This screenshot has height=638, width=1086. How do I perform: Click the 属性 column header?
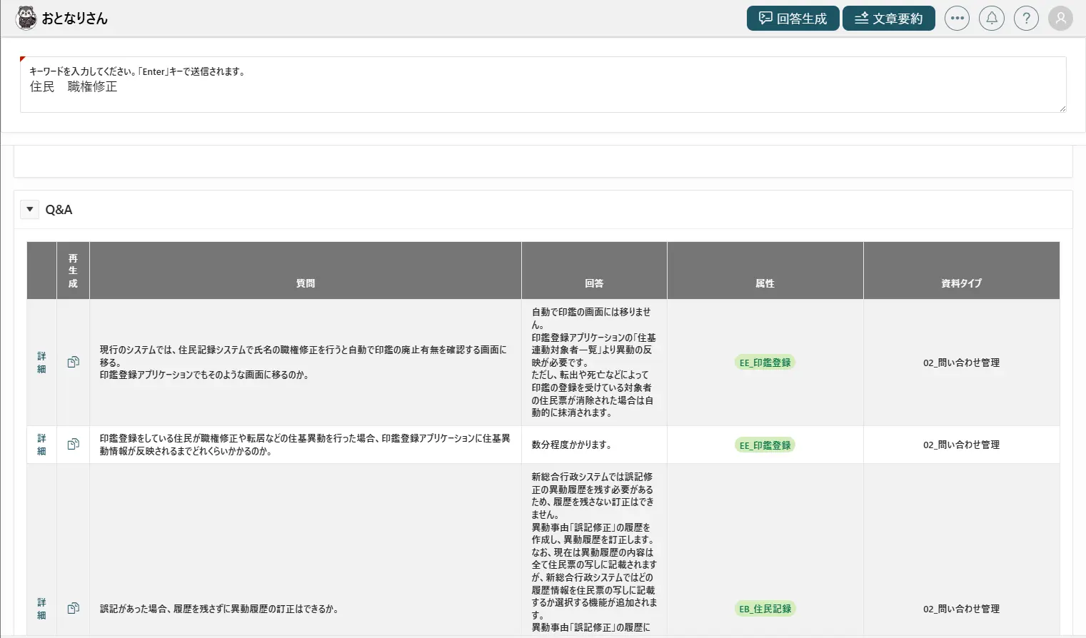[765, 283]
